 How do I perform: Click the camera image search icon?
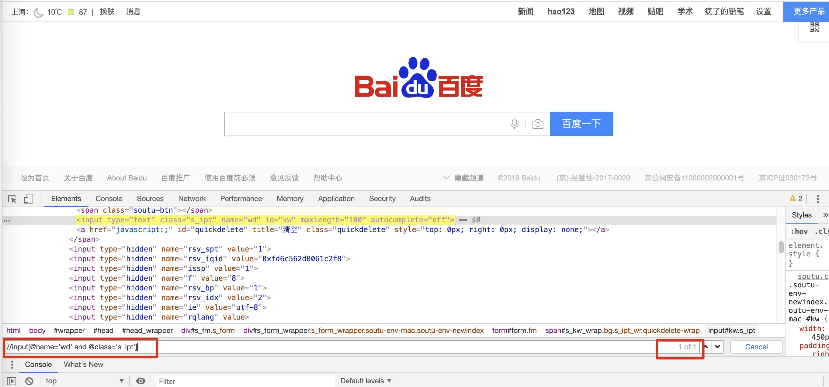pyautogui.click(x=537, y=124)
